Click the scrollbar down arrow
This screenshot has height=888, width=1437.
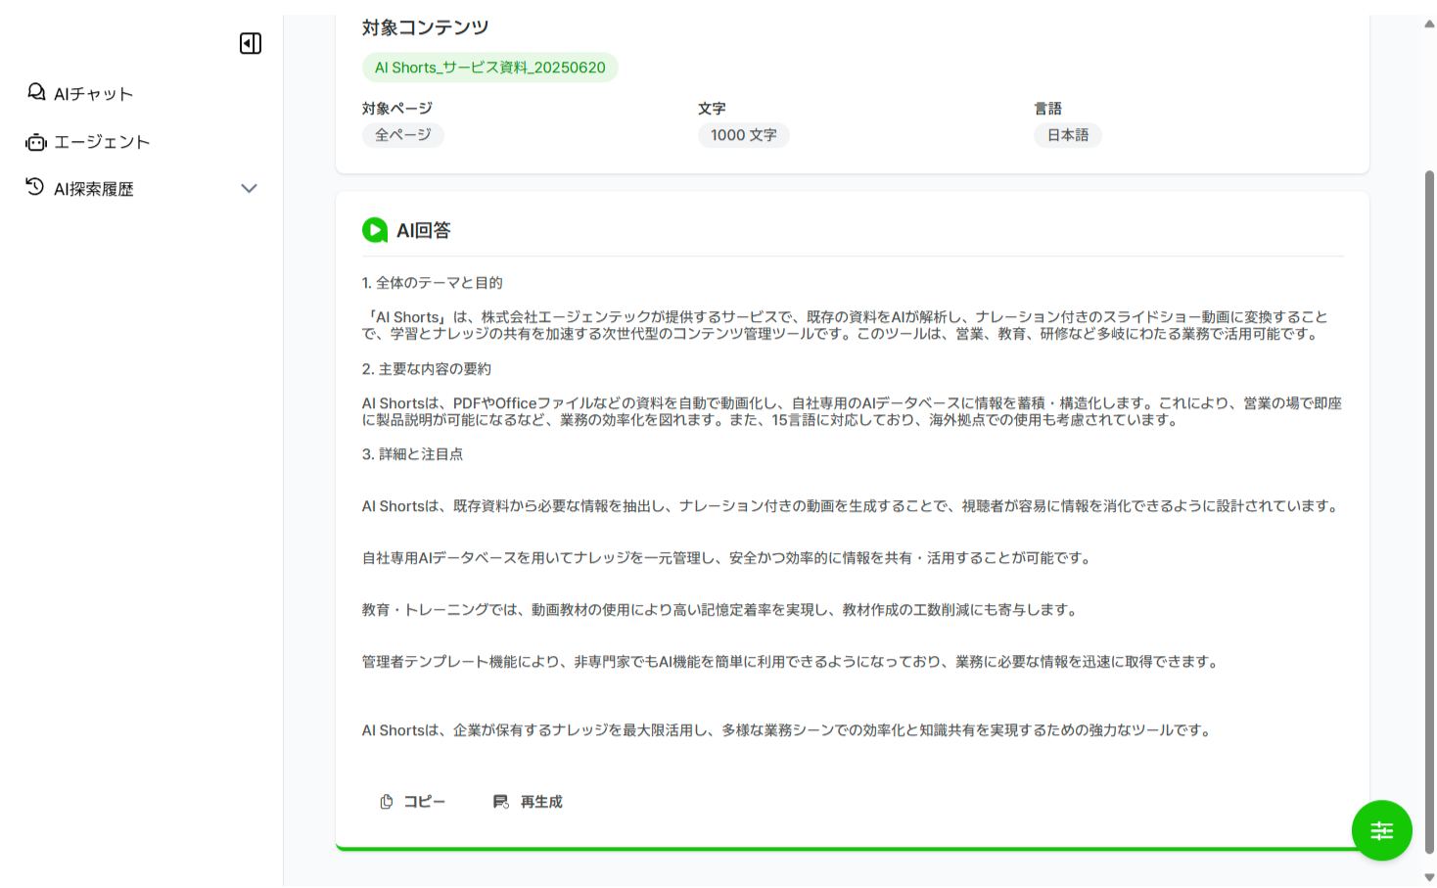click(1429, 877)
